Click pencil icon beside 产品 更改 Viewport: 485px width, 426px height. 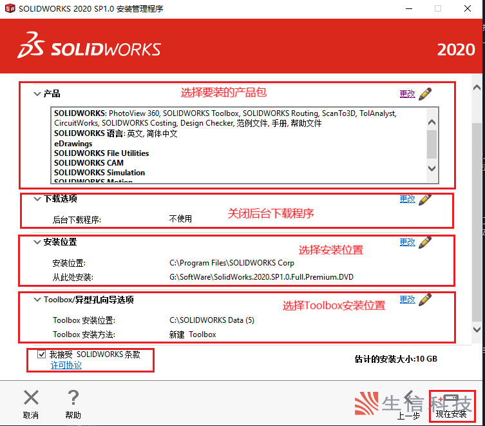(425, 94)
